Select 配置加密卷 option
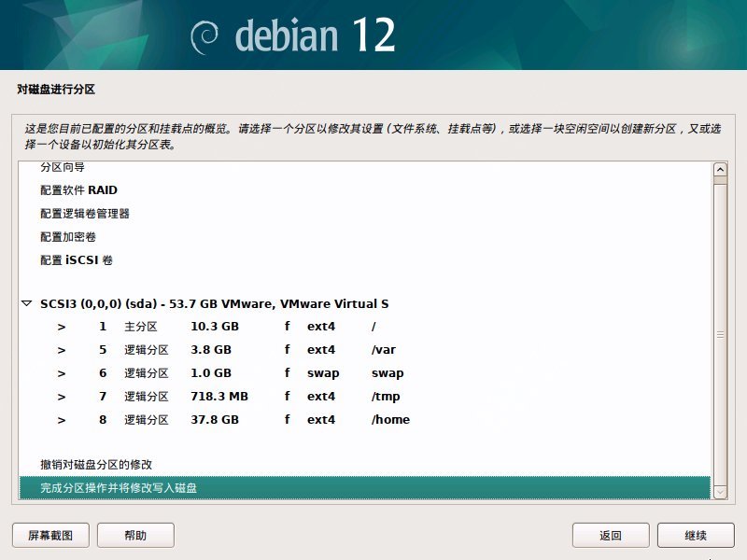 point(68,237)
